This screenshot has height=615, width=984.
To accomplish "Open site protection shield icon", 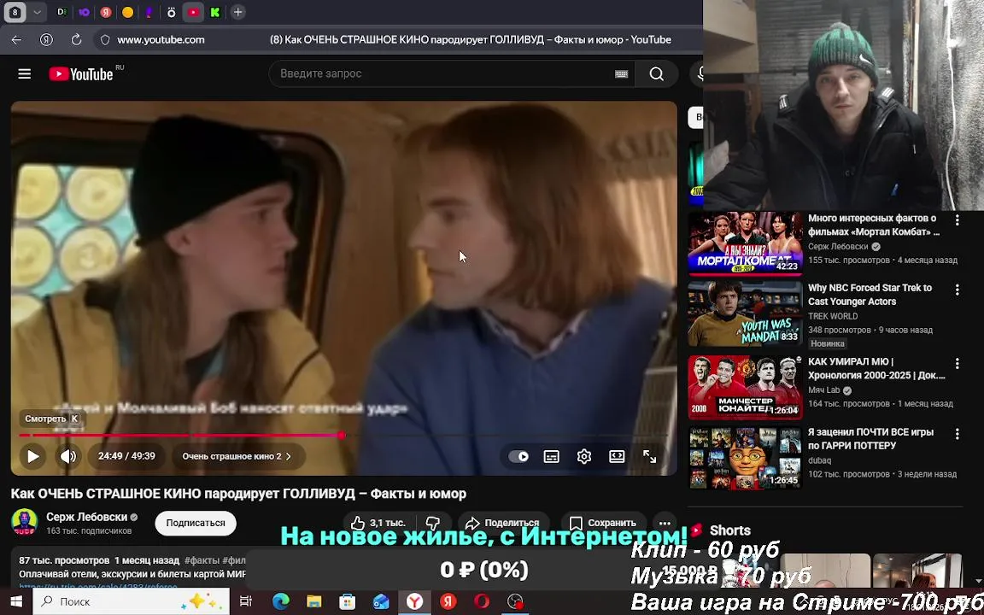I will [x=105, y=39].
